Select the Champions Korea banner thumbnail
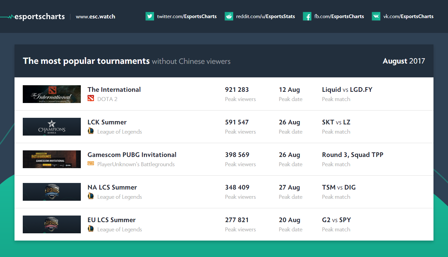448x257 pixels. tap(52, 127)
